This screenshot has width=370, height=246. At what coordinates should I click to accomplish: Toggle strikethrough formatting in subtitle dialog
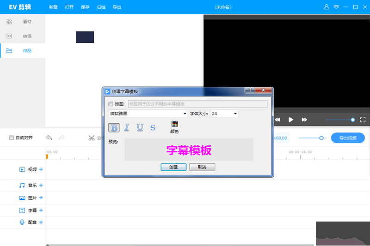153,128
